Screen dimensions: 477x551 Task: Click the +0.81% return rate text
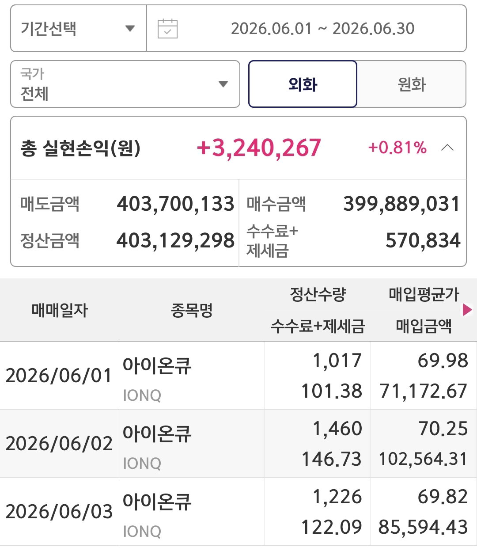pyautogui.click(x=397, y=148)
